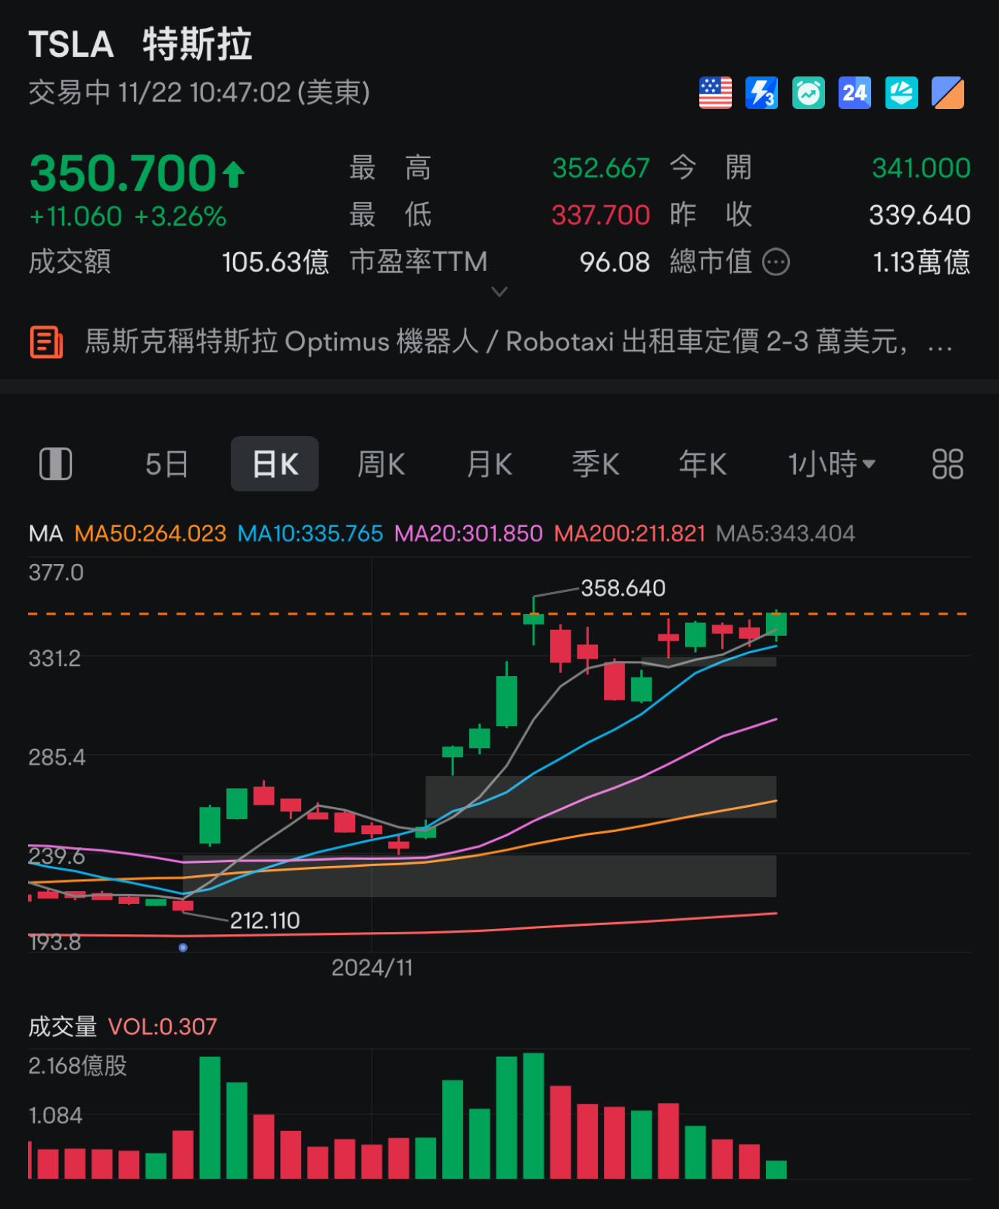Tap the MA50:264.023 indicator value
This screenshot has height=1209, width=999.
coord(151,534)
